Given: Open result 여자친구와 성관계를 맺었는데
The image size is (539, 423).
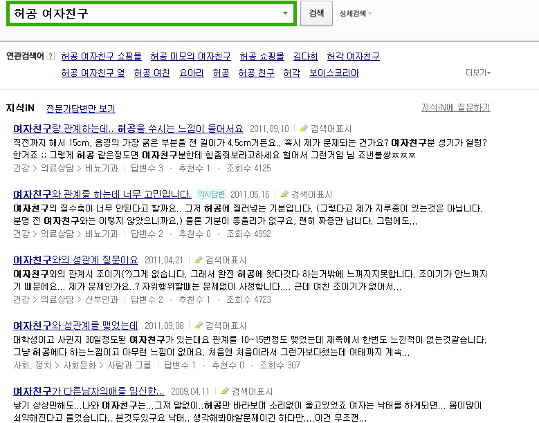Looking at the screenshot, I should click(75, 326).
